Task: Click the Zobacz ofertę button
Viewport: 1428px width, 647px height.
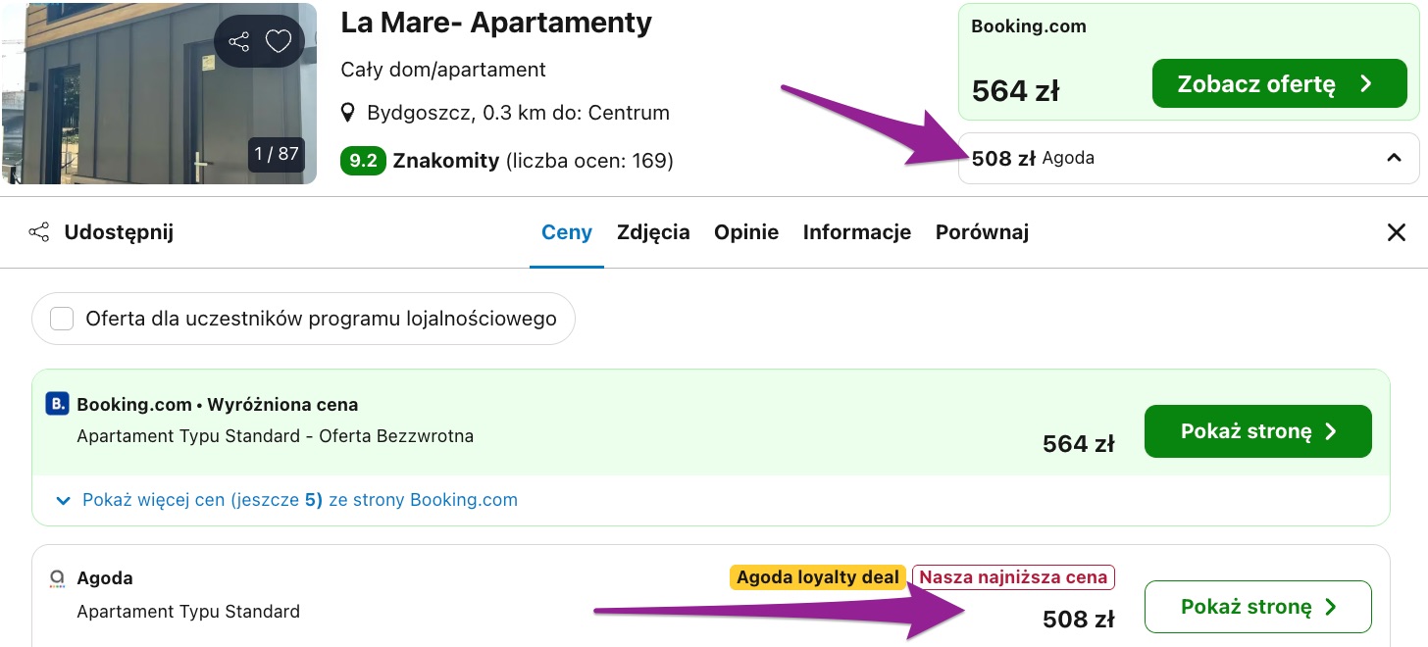Action: [x=1279, y=83]
